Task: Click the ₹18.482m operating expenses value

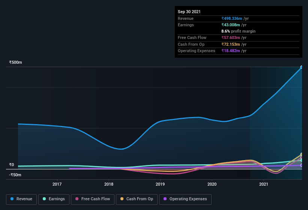Action: (231, 51)
